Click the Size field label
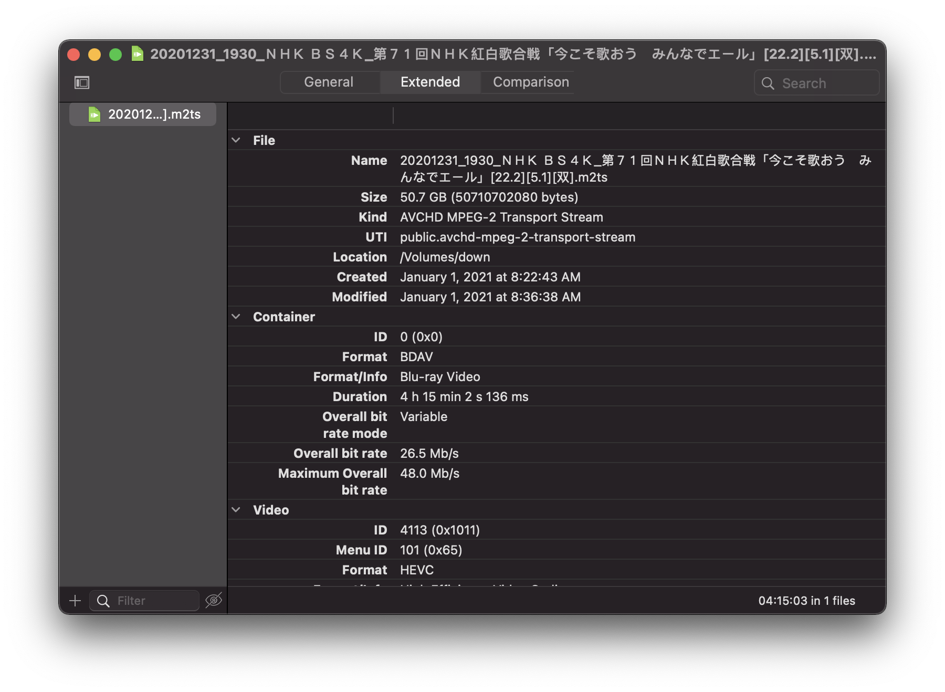 (x=374, y=197)
